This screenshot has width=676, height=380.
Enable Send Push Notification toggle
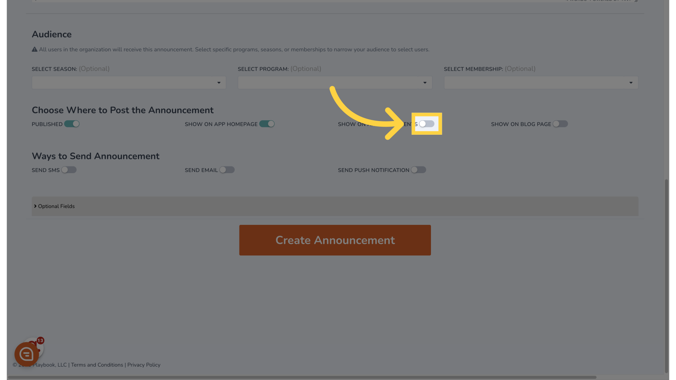pos(419,170)
